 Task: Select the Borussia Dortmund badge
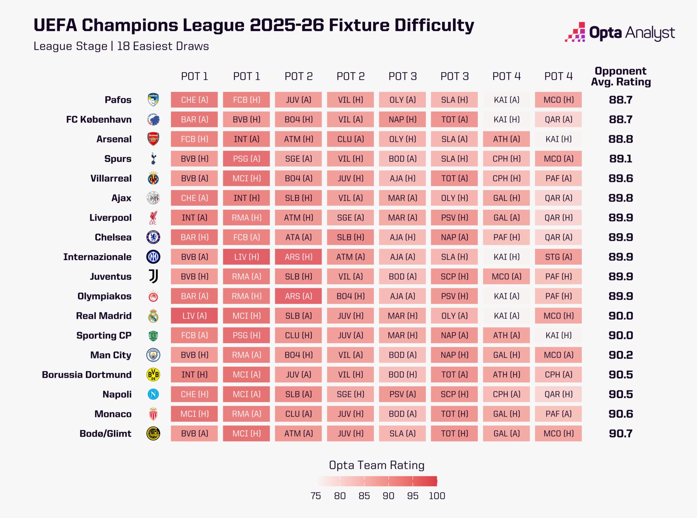(x=153, y=375)
